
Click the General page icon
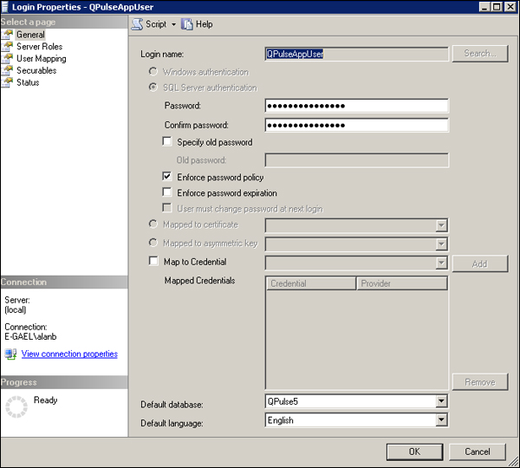tap(7, 35)
